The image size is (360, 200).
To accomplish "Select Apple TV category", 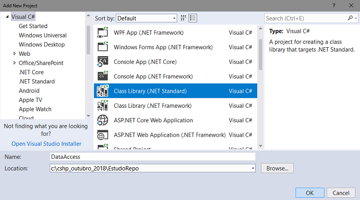I will (x=30, y=100).
